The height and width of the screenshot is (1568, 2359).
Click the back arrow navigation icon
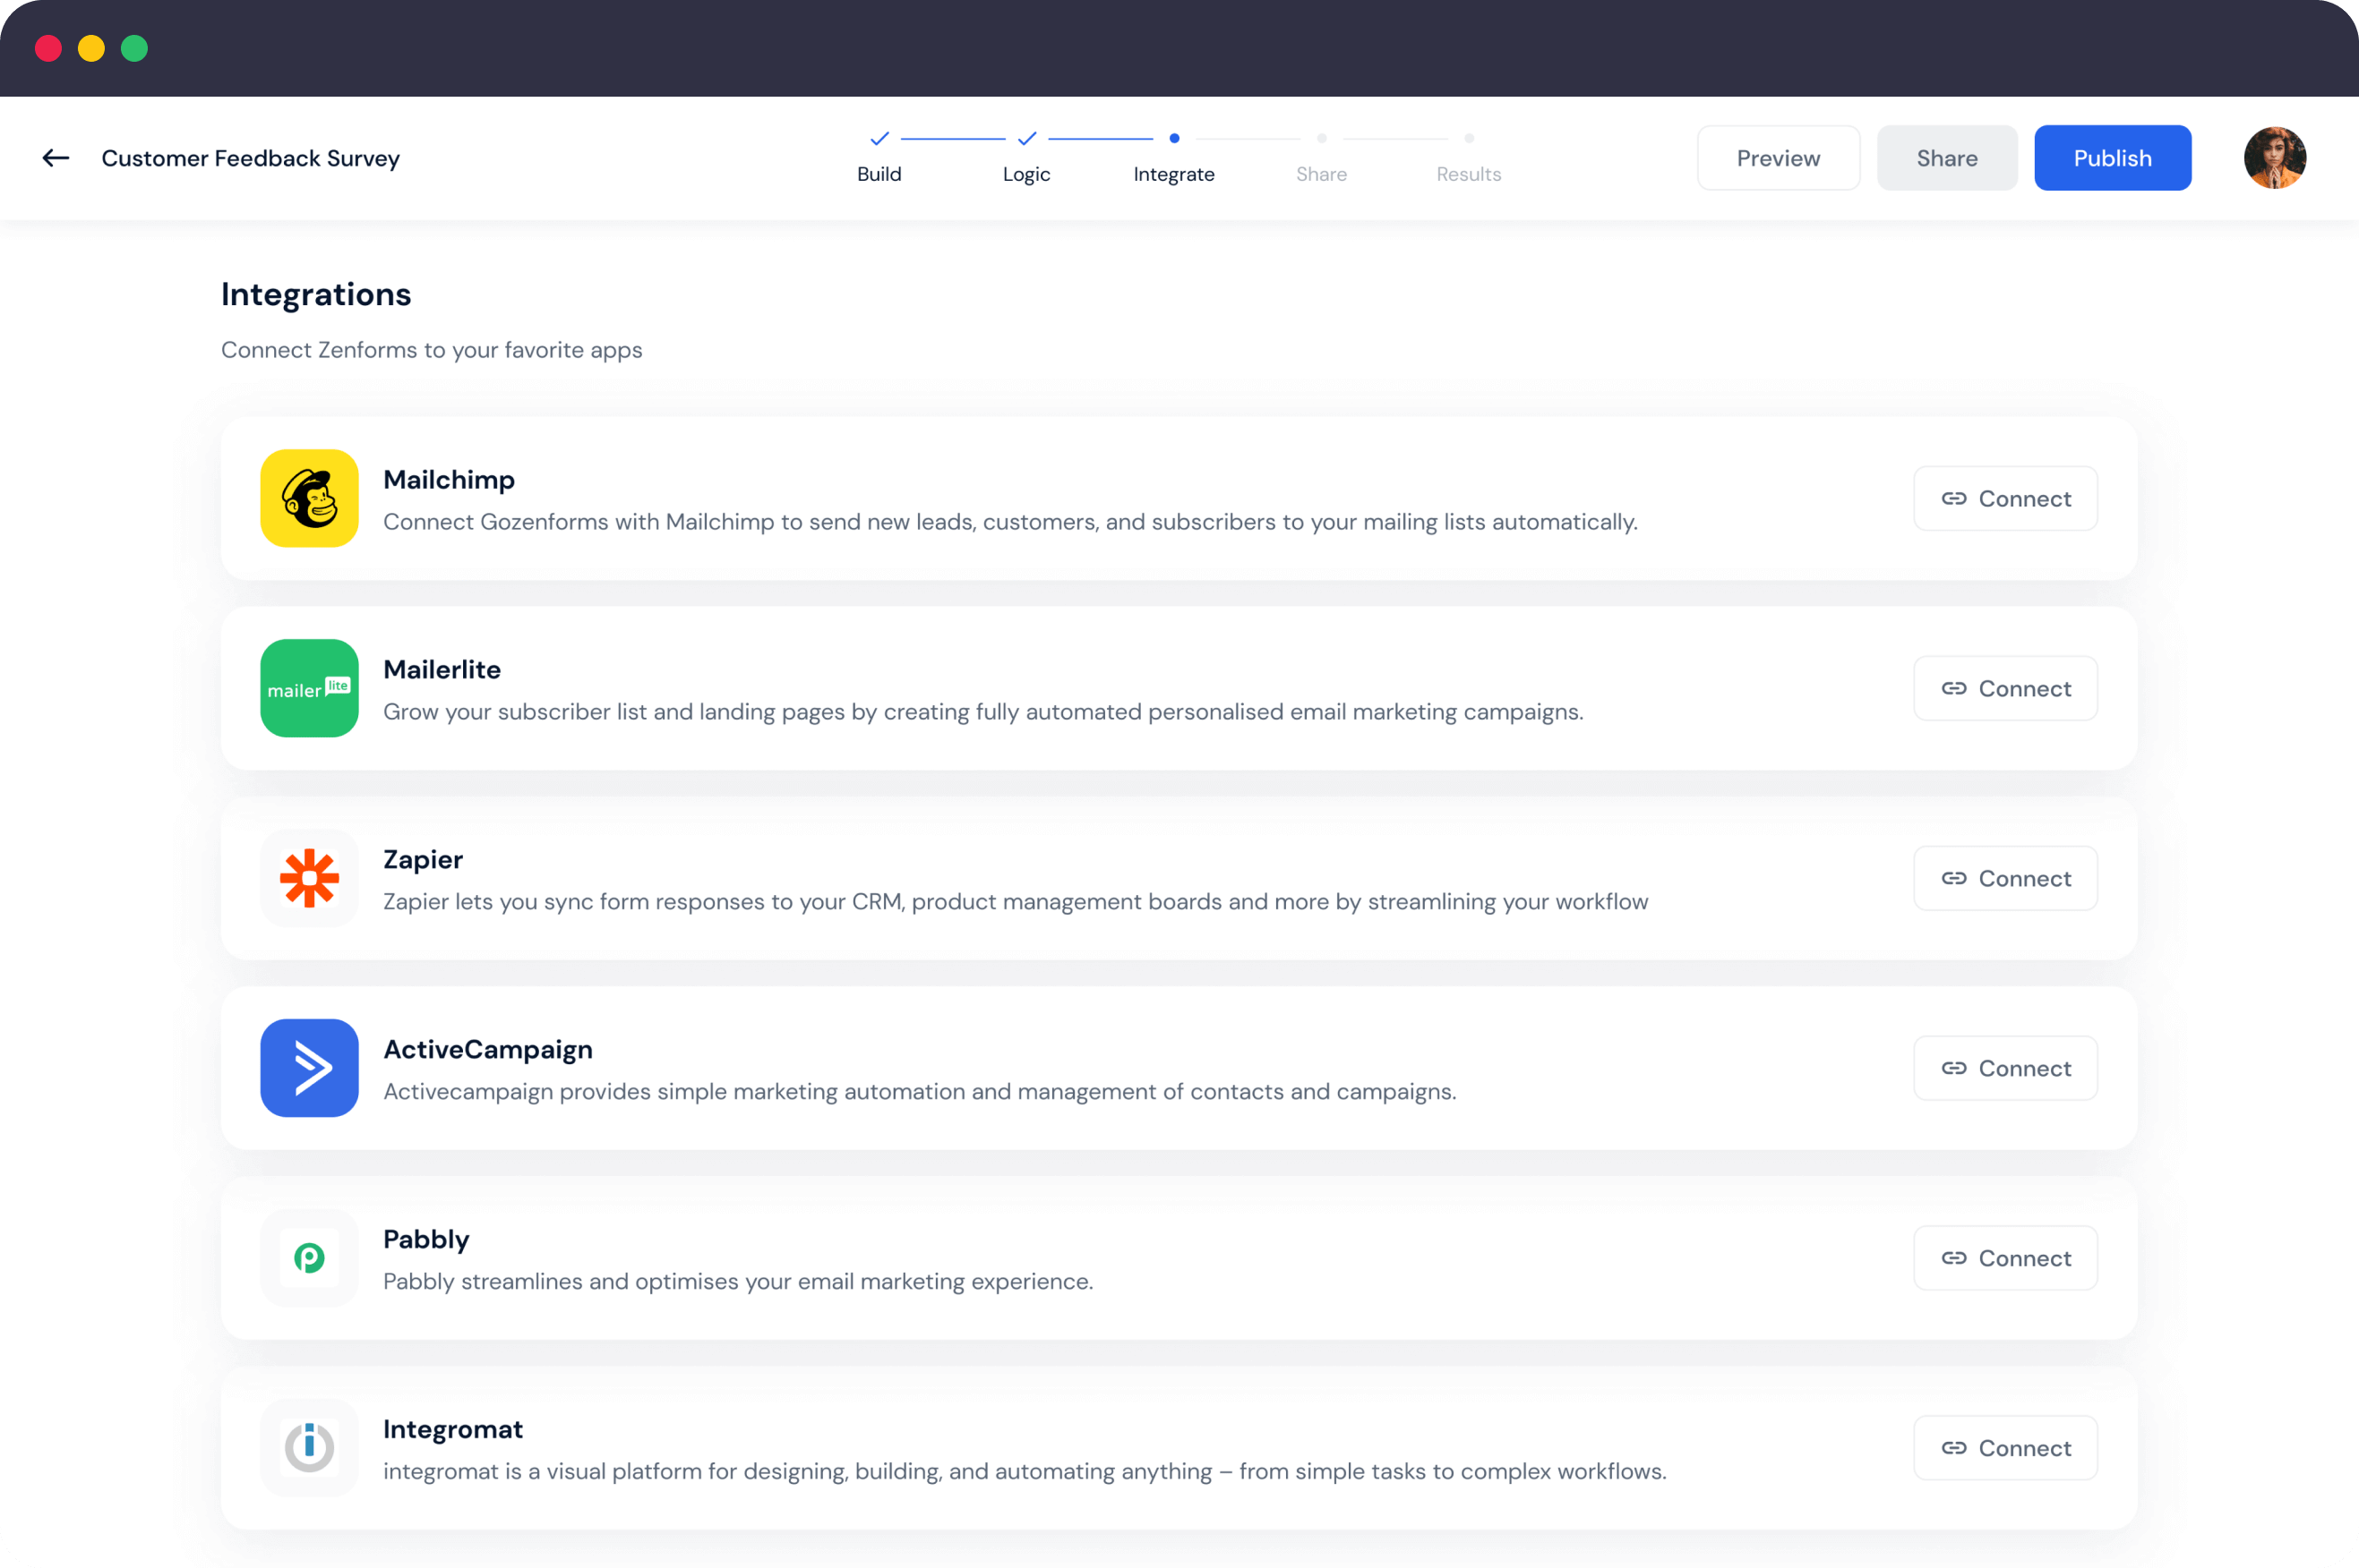pos(55,158)
